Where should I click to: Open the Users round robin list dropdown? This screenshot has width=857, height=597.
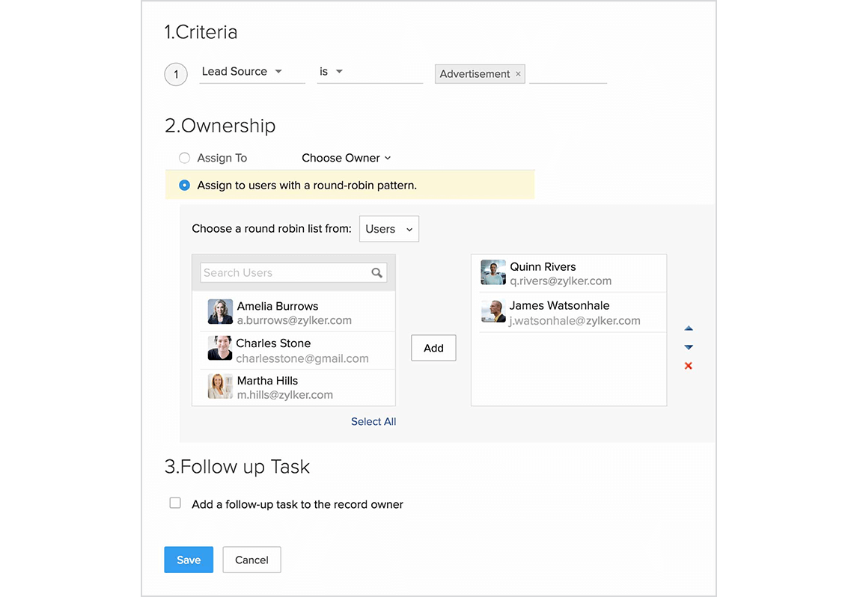click(x=388, y=229)
